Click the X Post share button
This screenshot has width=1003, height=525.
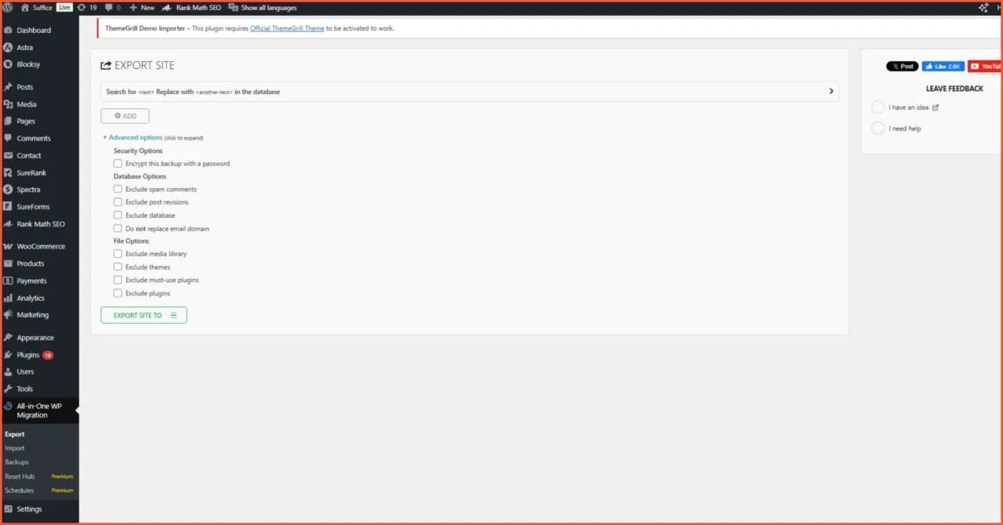tap(902, 67)
